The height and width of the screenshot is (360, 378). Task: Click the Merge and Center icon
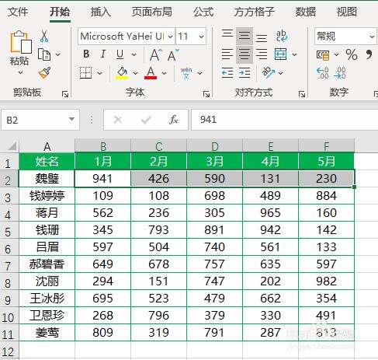(281, 54)
